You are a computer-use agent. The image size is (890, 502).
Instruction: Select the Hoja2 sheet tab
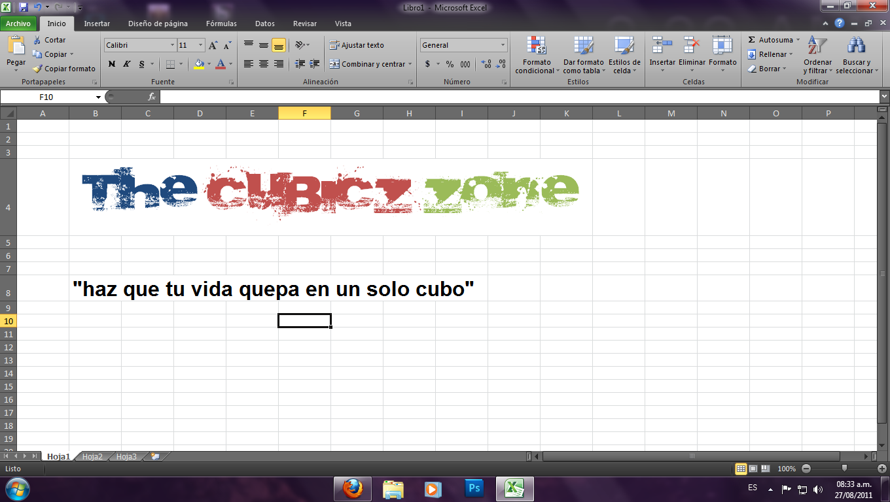click(92, 457)
